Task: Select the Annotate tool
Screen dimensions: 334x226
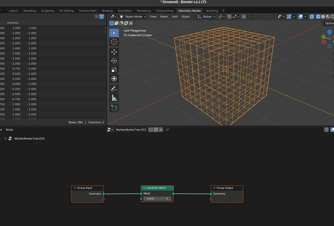Action: pyautogui.click(x=114, y=88)
